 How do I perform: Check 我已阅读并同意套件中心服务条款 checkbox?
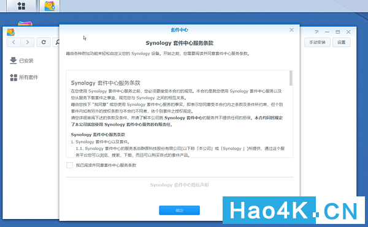[x=70, y=165]
